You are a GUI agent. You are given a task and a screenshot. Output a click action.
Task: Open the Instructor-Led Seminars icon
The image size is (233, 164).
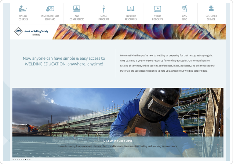point(50,9)
